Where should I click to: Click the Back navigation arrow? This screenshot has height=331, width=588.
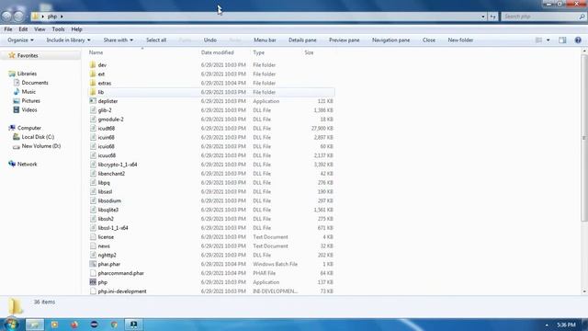(6, 17)
